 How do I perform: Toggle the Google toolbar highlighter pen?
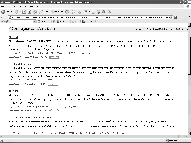pos(95,21)
